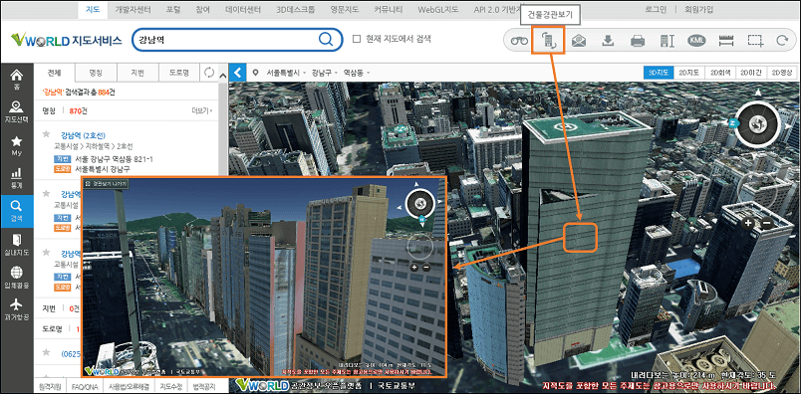
Task: Switch to 3D지도 map mode
Action: 659,73
